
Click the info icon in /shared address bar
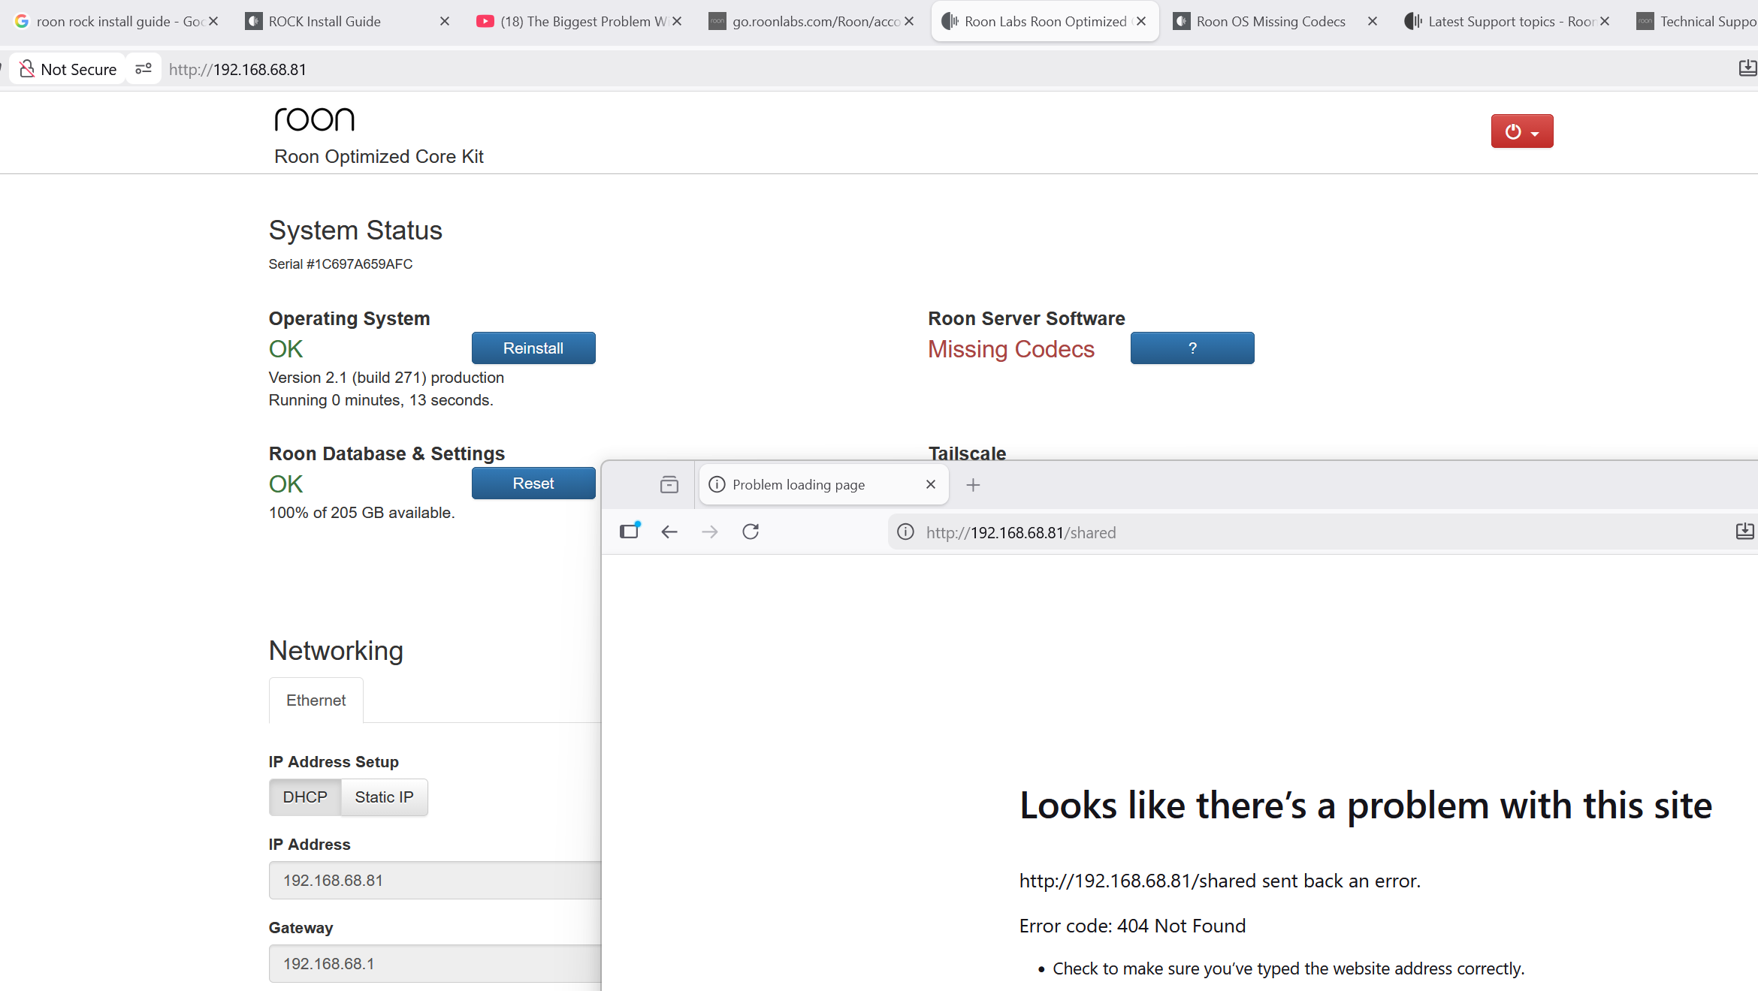tap(906, 532)
